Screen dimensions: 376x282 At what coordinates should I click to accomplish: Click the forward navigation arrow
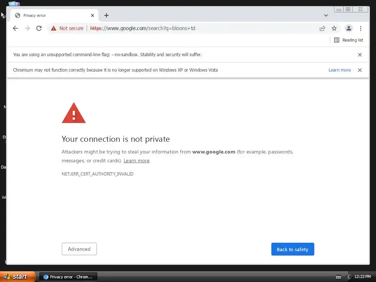click(x=27, y=28)
